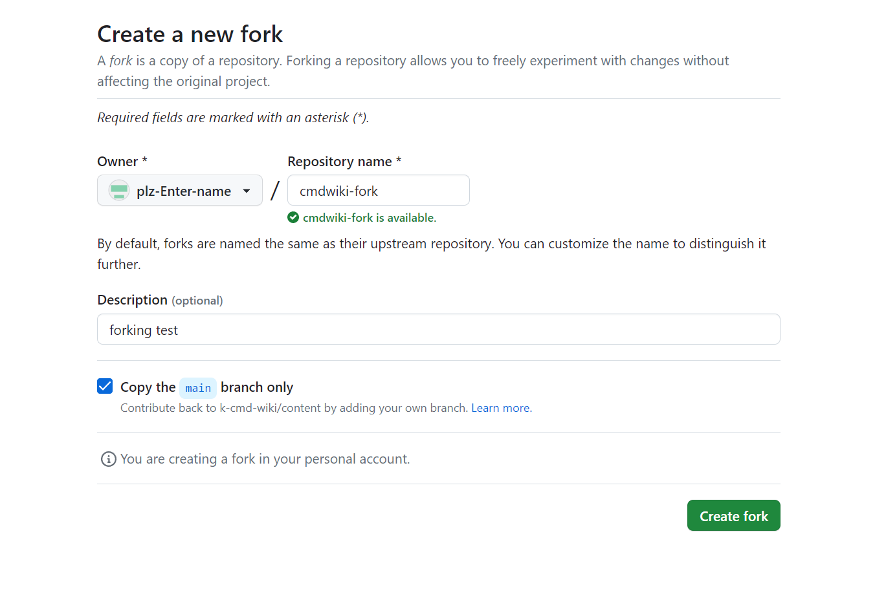
Task: Click the main branch label badge
Action: (x=198, y=387)
